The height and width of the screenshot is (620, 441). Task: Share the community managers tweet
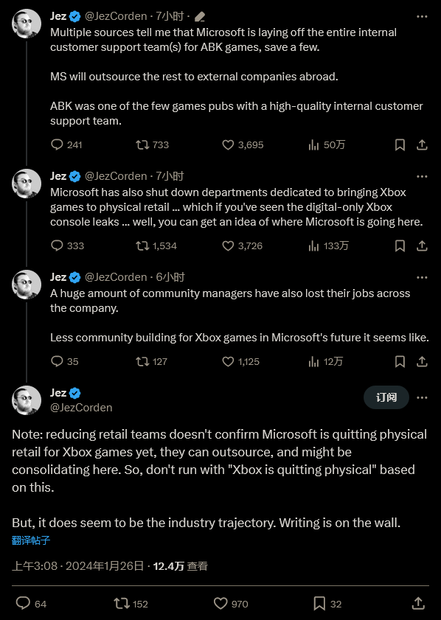(x=422, y=361)
